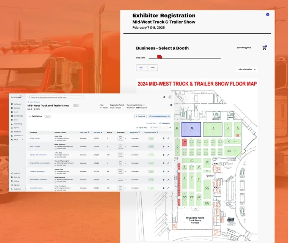This screenshot has width=288, height=243.
Task: Select booth K on the floor map
Action: click(238, 129)
